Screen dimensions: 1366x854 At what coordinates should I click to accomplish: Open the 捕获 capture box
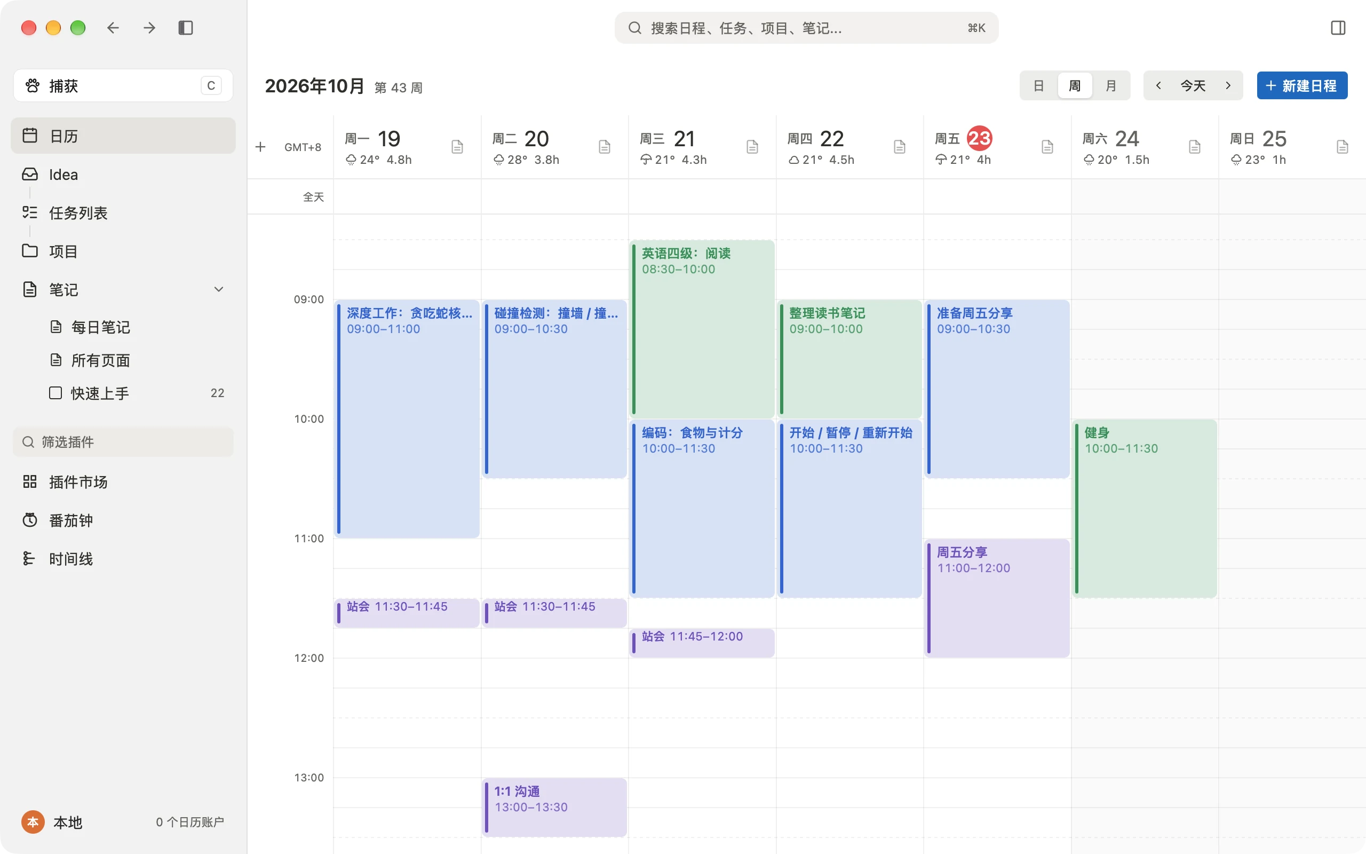[x=123, y=85]
